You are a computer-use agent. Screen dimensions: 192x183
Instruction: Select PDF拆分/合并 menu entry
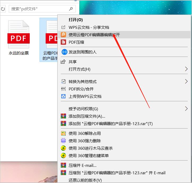tap(124, 89)
